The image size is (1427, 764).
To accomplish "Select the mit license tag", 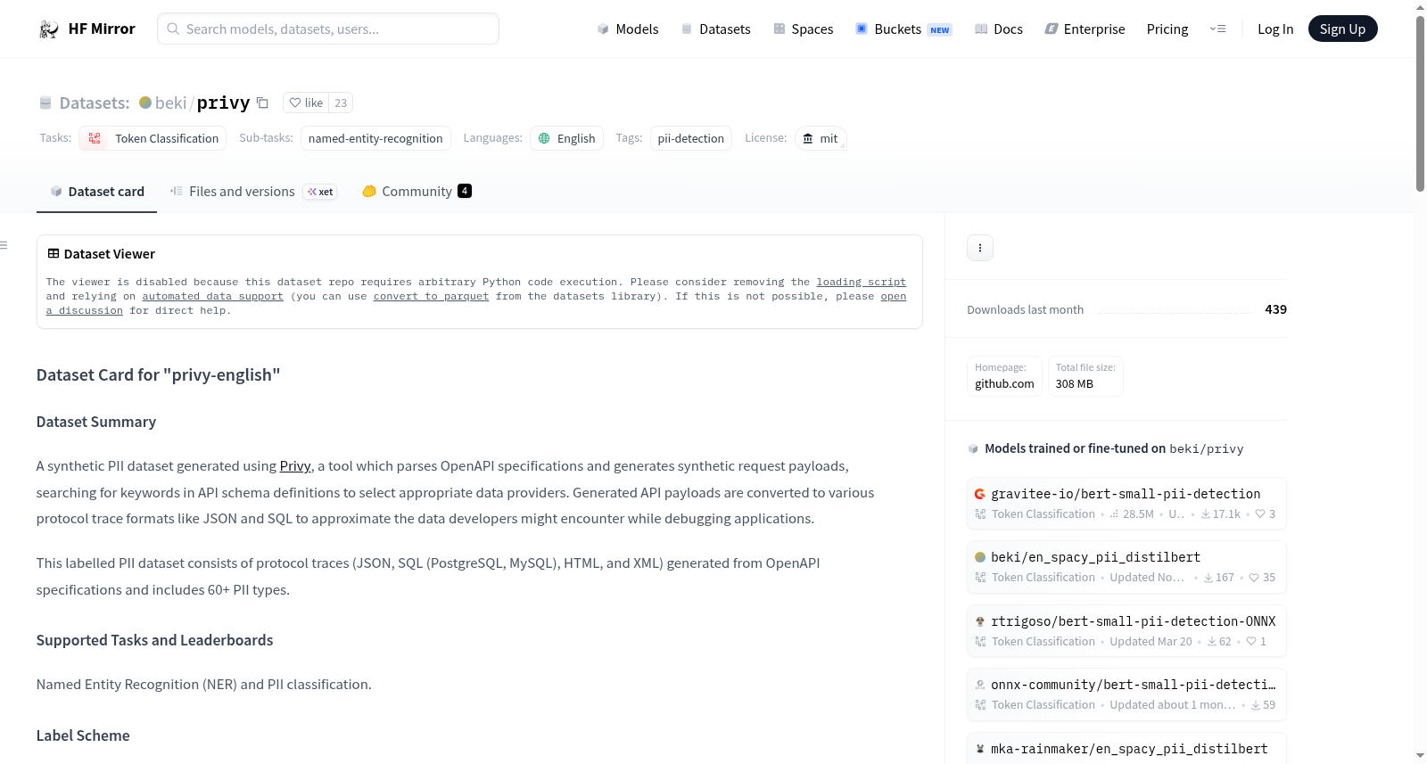I will click(x=821, y=138).
